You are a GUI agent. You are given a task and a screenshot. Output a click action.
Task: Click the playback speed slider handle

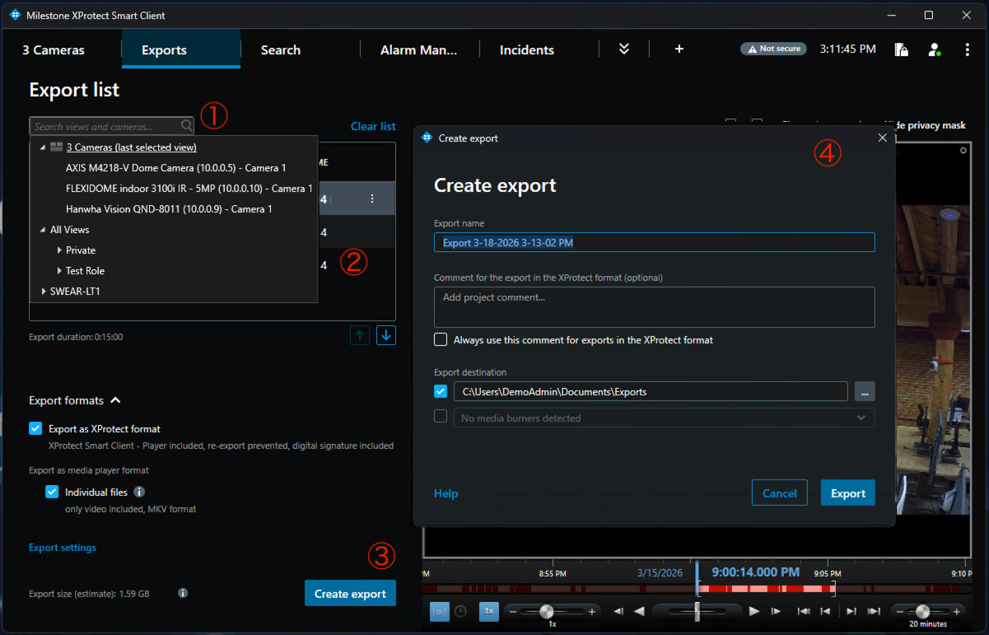point(546,611)
